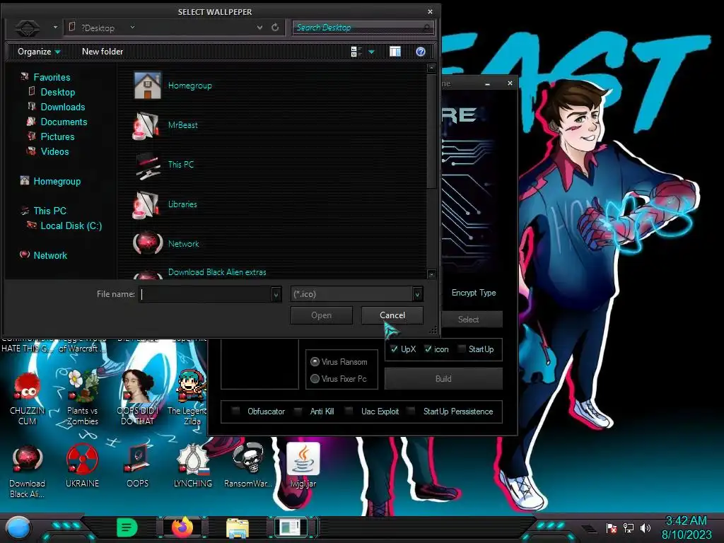Refresh the Desktop location
The width and height of the screenshot is (724, 543).
click(275, 28)
